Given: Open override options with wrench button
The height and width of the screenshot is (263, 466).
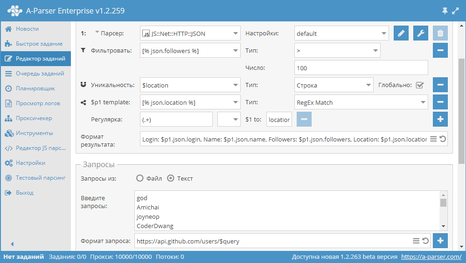Looking at the screenshot, I should point(421,33).
